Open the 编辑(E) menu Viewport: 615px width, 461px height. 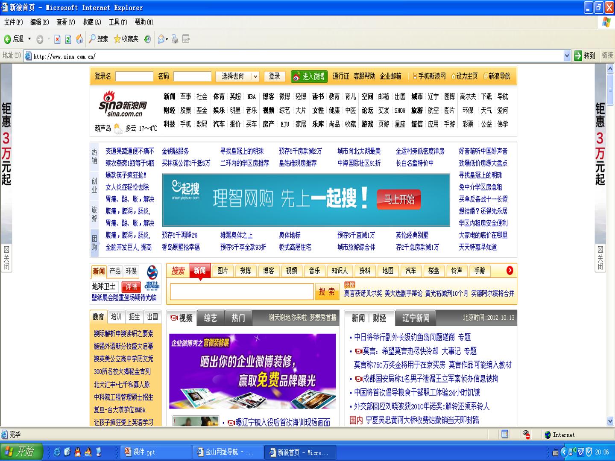click(39, 22)
